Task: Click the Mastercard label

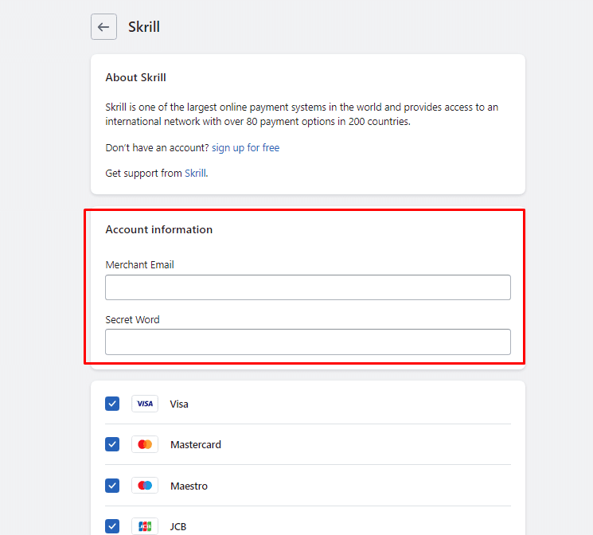Action: (195, 445)
